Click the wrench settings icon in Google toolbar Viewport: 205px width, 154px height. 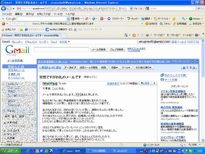coord(183,19)
